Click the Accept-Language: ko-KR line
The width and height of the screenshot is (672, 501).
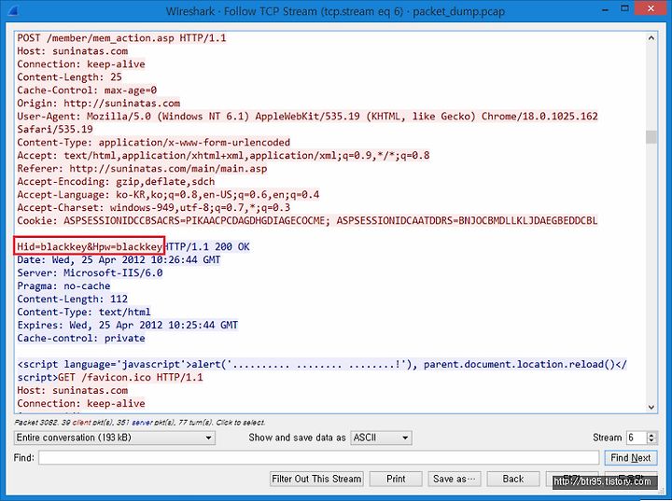(168, 195)
